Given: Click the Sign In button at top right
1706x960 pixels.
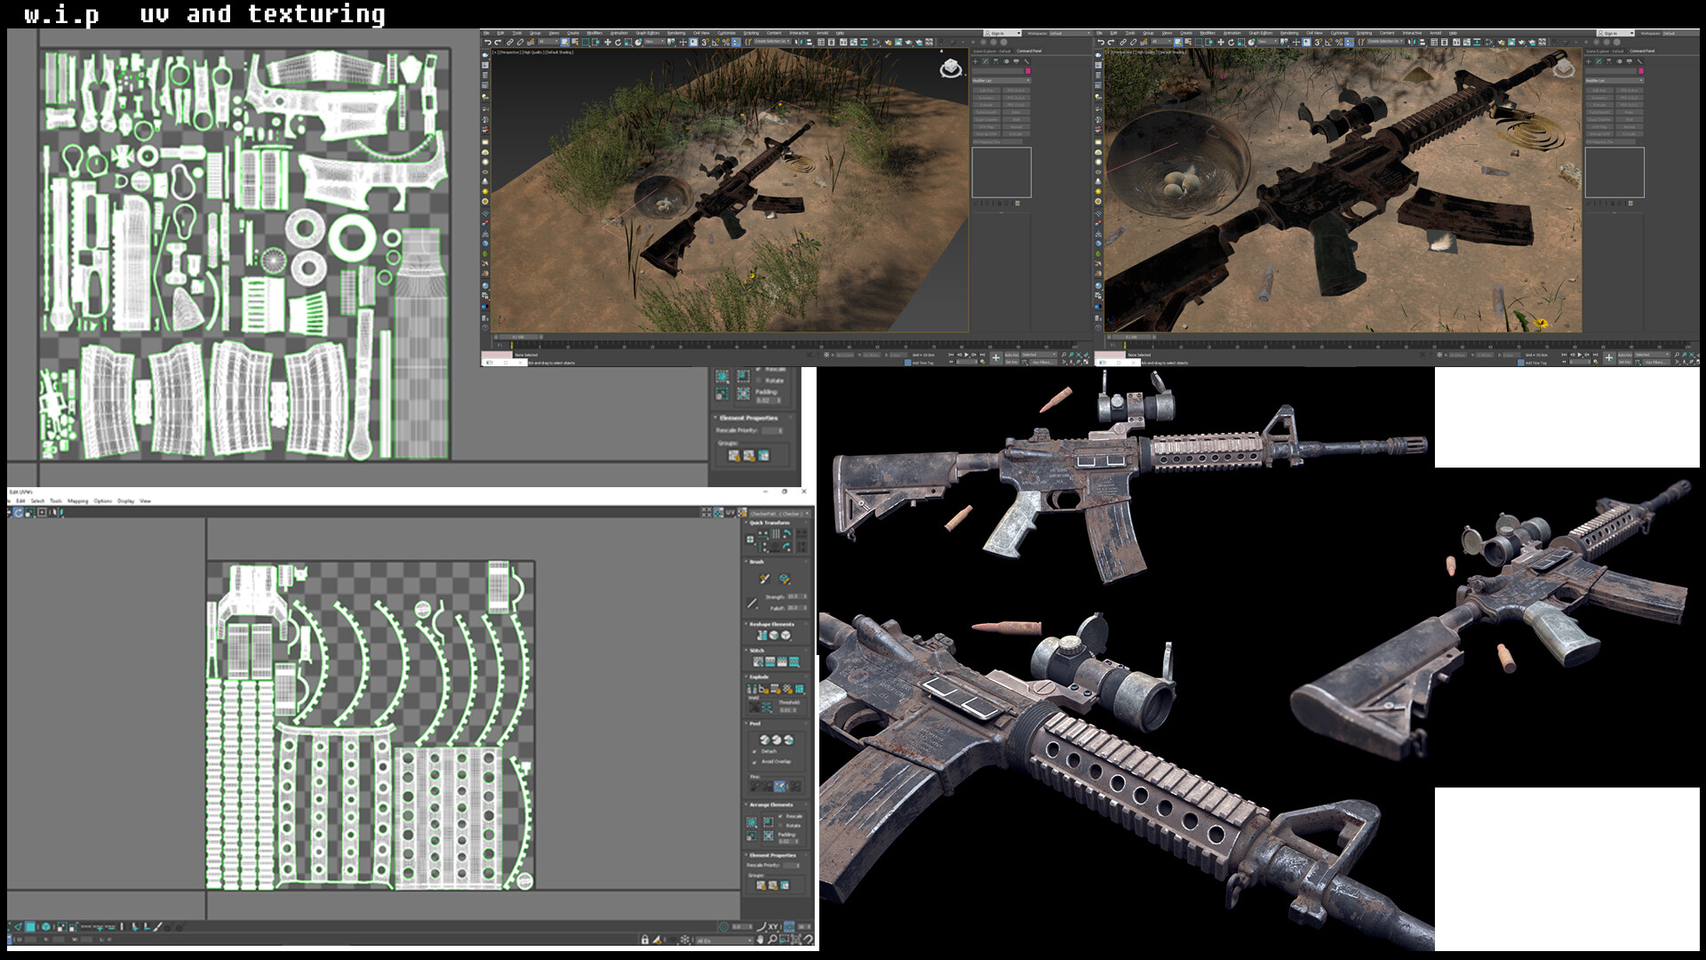Looking at the screenshot, I should click(x=996, y=33).
